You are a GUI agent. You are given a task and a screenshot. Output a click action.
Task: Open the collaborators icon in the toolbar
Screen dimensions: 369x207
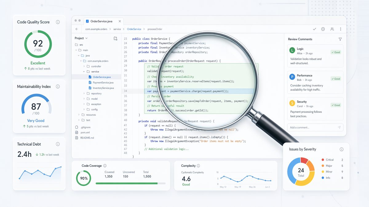pyautogui.click(x=332, y=29)
